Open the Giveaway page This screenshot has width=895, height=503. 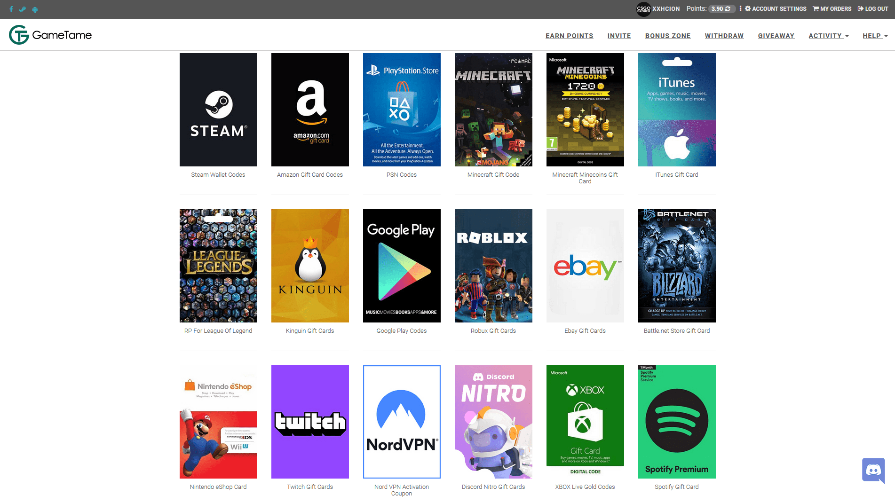[776, 36]
